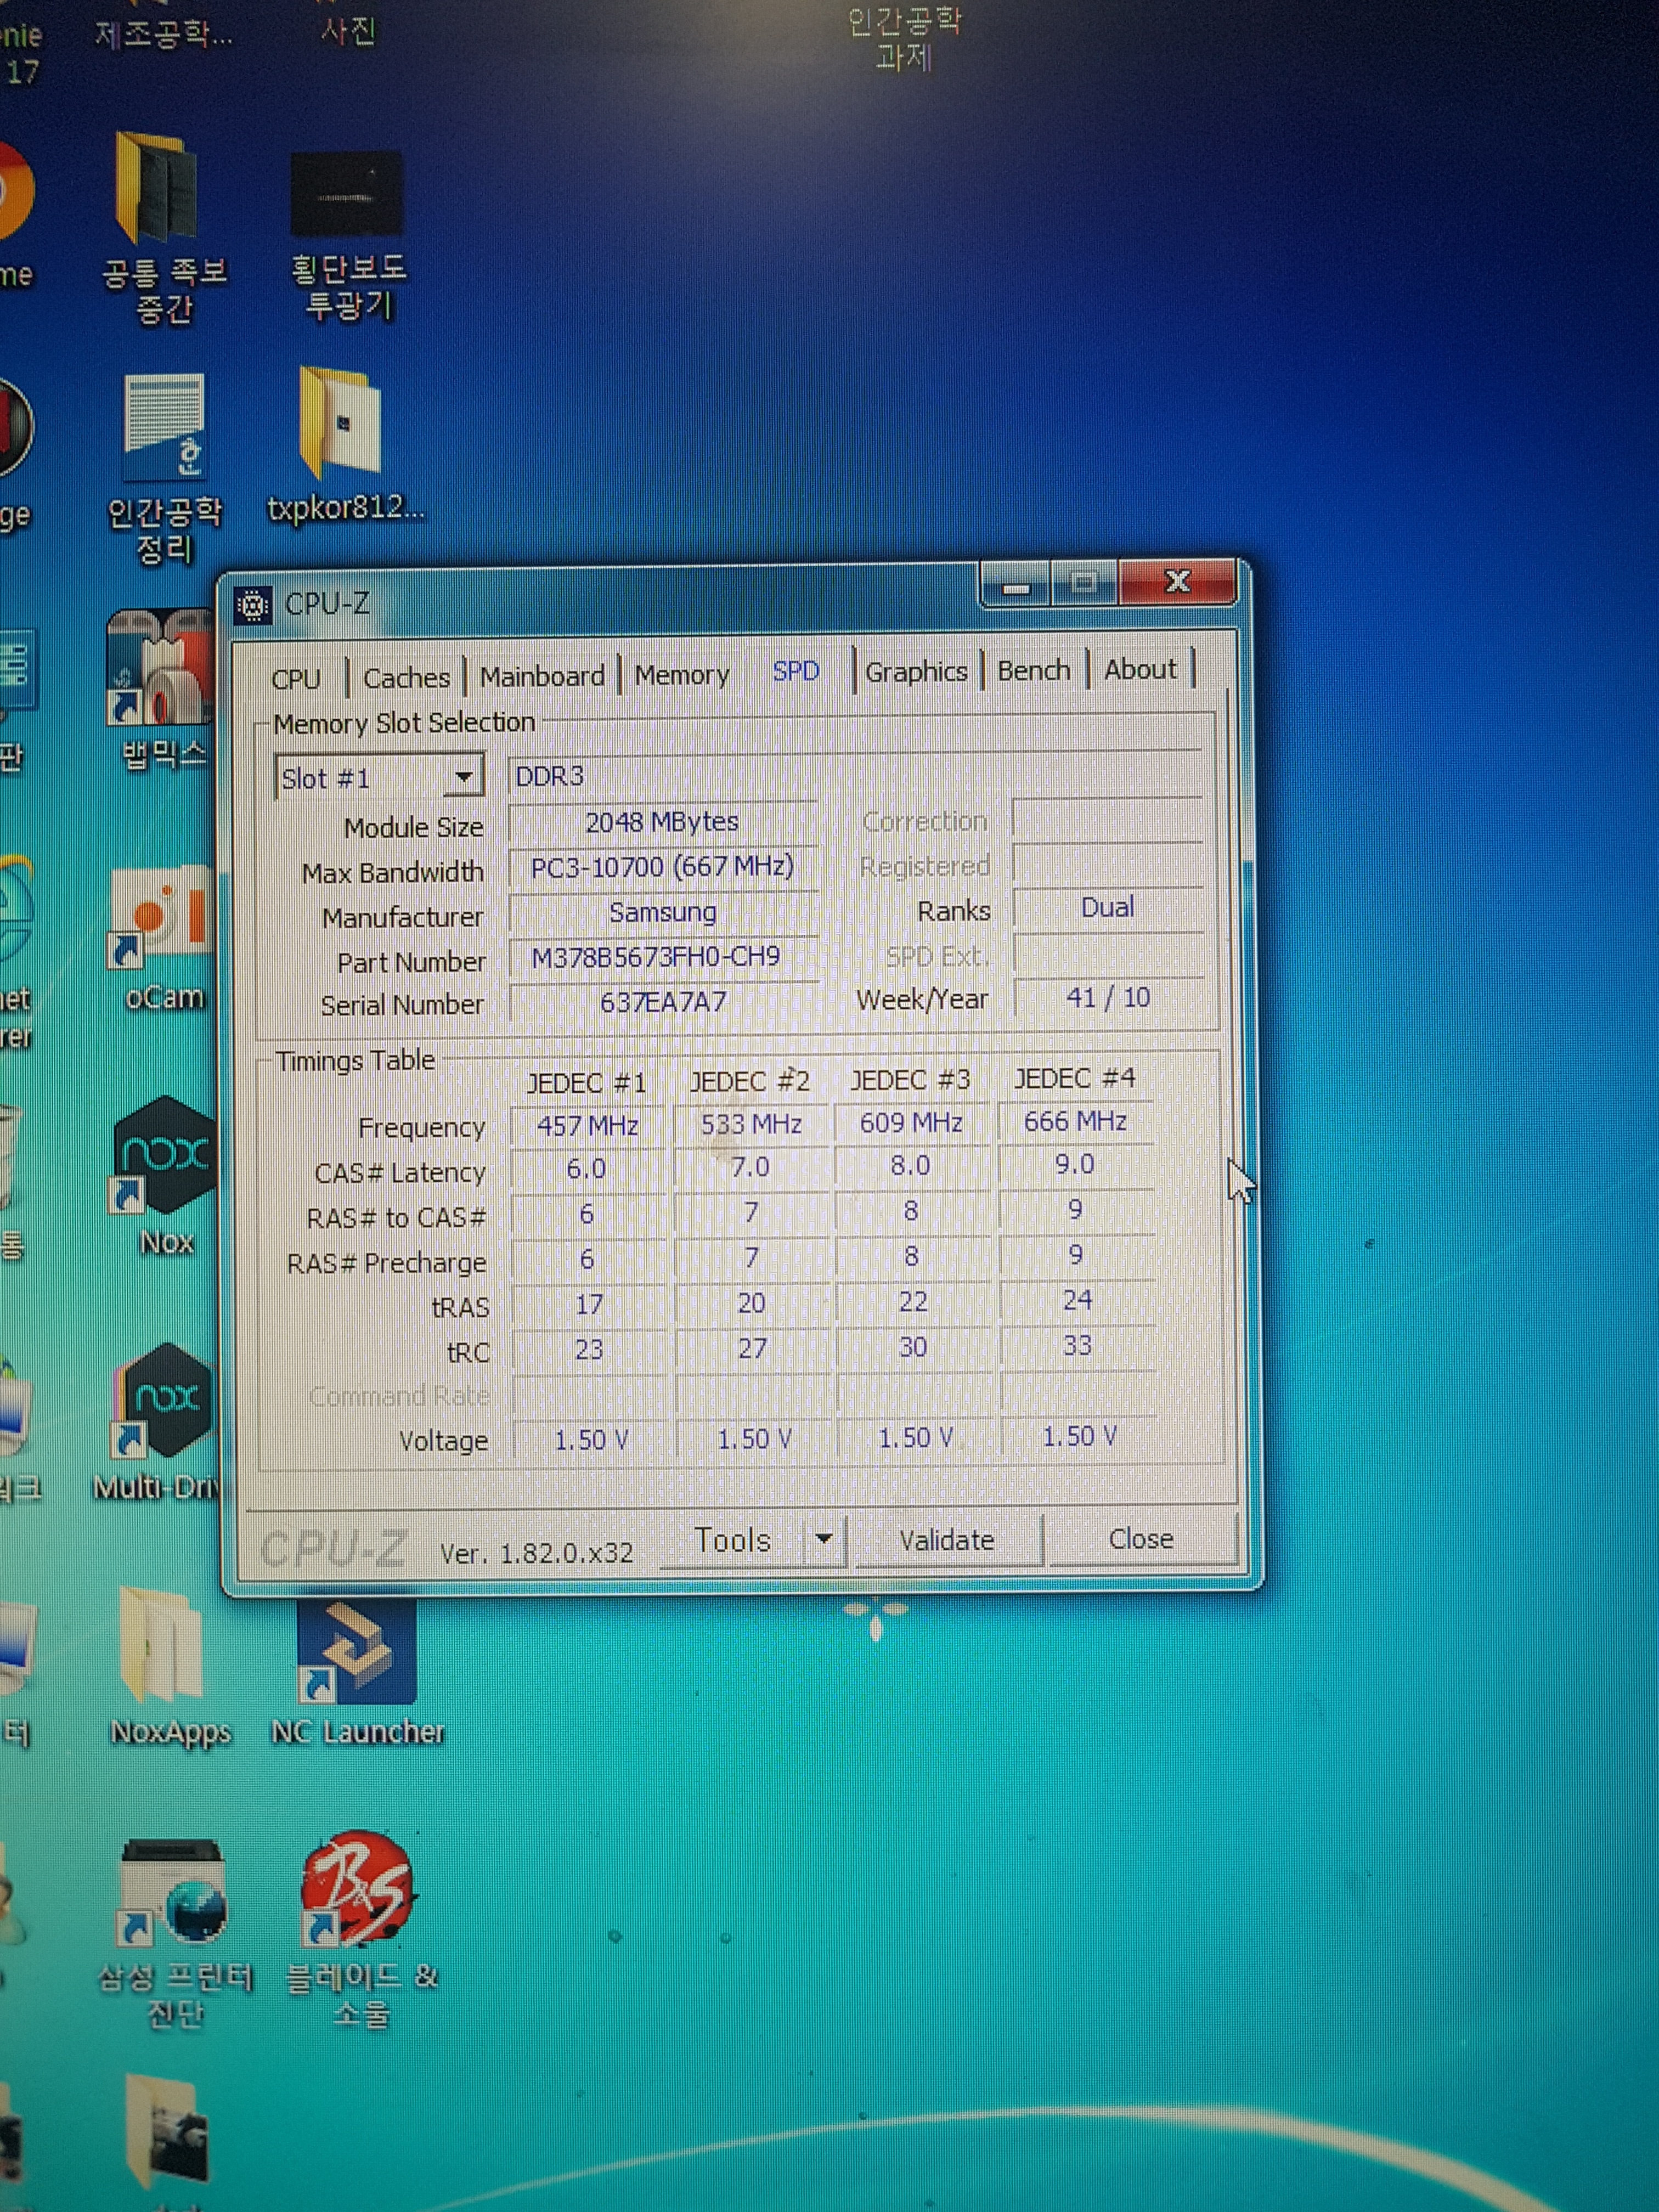Screen dimensions: 1659x2212
Task: Click the JEDEC #2 frequency 533 MHz
Action: pyautogui.click(x=751, y=1124)
